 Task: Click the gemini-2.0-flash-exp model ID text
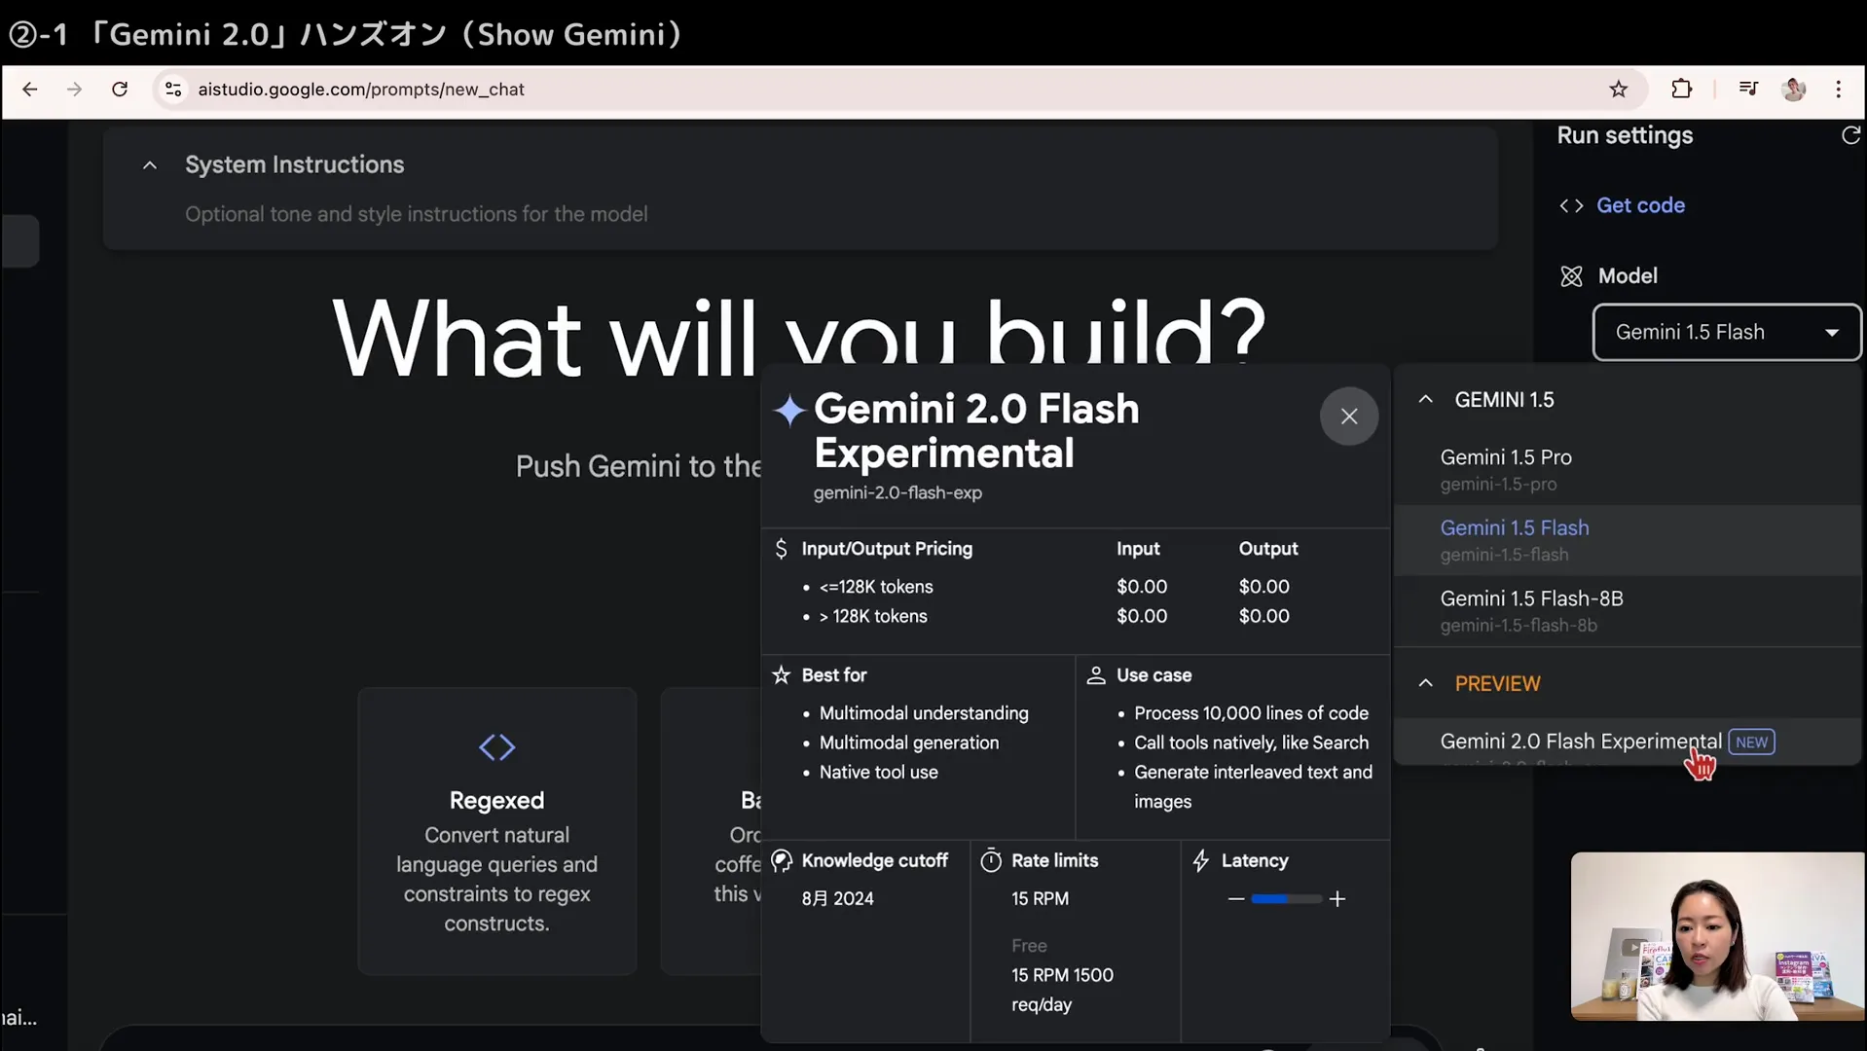[x=897, y=493]
